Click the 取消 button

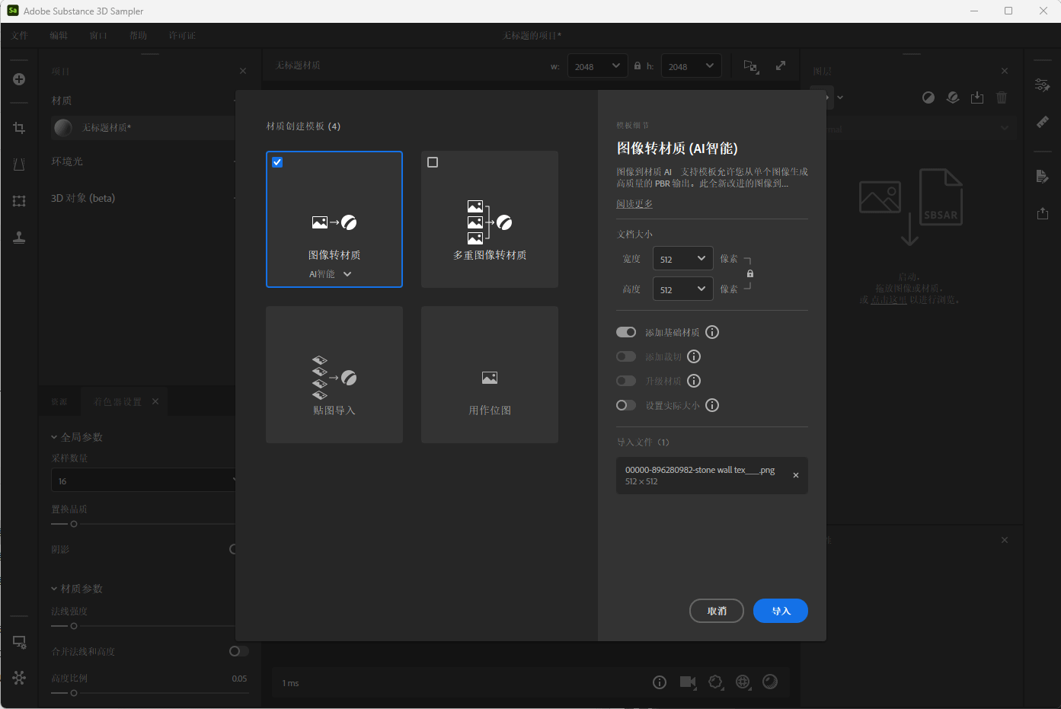click(x=717, y=611)
